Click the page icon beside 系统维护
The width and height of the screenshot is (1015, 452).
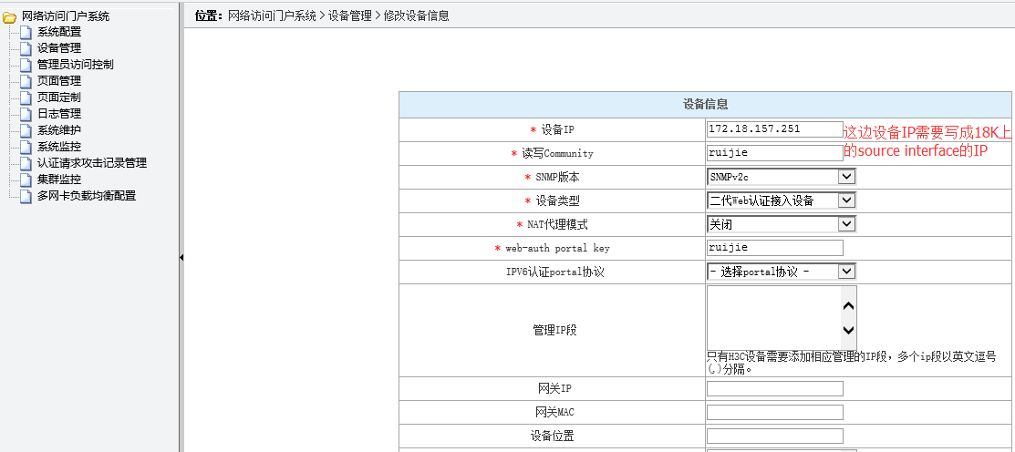[x=26, y=130]
